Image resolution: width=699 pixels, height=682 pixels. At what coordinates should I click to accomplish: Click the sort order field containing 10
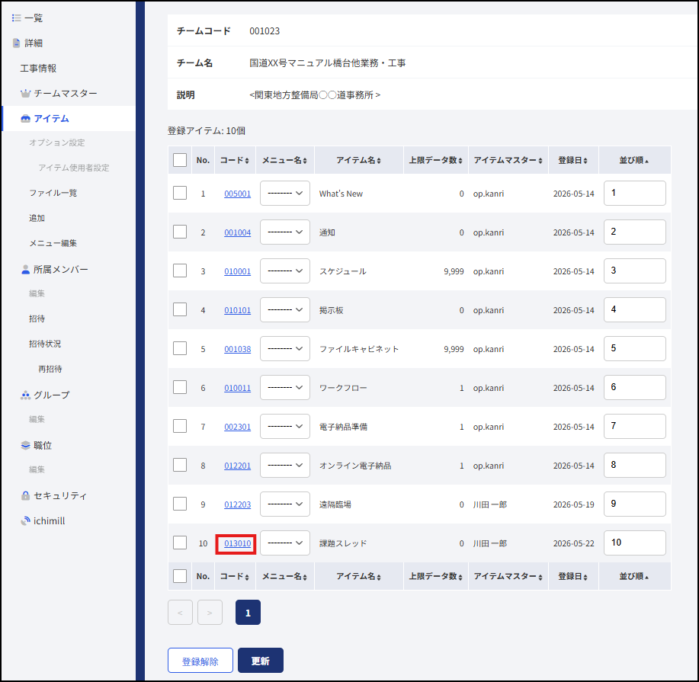[634, 543]
